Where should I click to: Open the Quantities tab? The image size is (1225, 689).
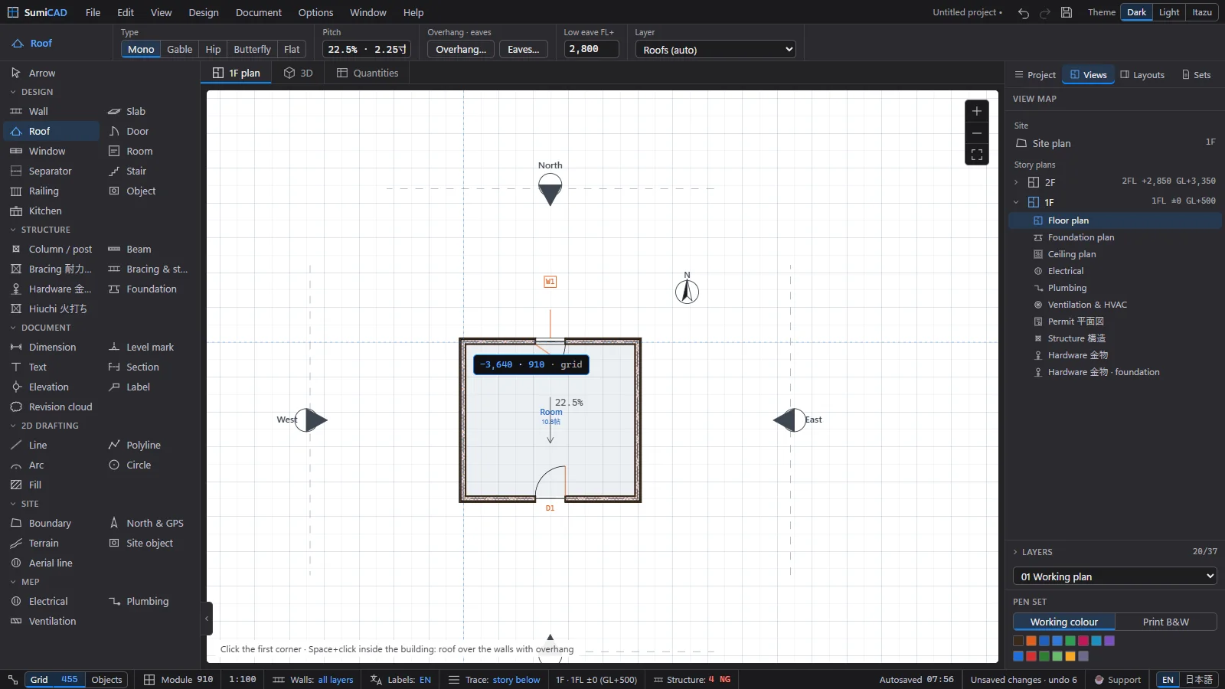pyautogui.click(x=367, y=73)
